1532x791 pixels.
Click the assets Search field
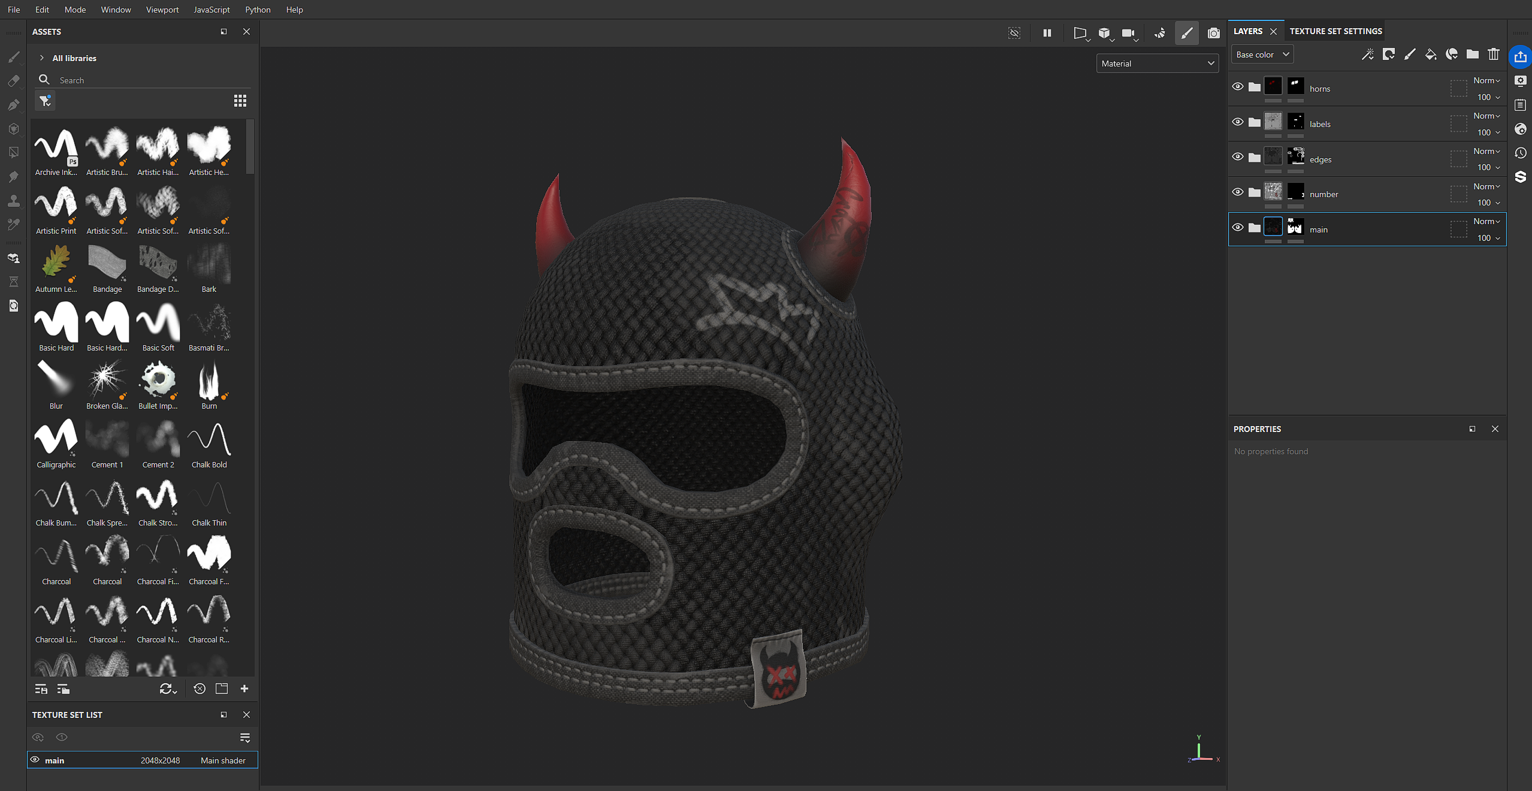(x=150, y=80)
